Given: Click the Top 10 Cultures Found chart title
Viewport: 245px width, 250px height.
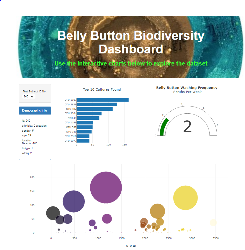Looking at the screenshot, I should [102, 89].
